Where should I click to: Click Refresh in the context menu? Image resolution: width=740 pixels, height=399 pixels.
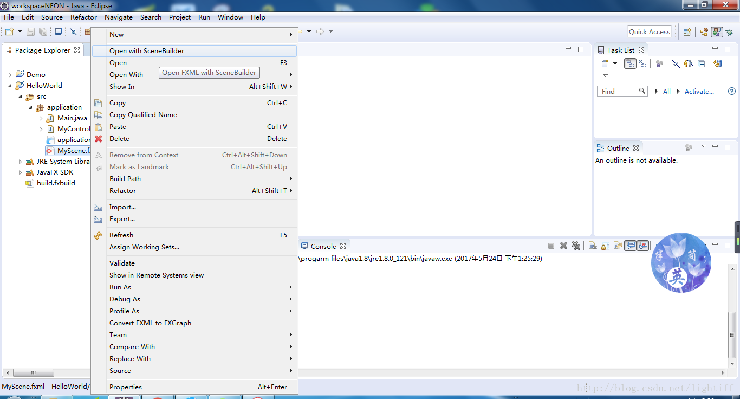[x=194, y=235]
